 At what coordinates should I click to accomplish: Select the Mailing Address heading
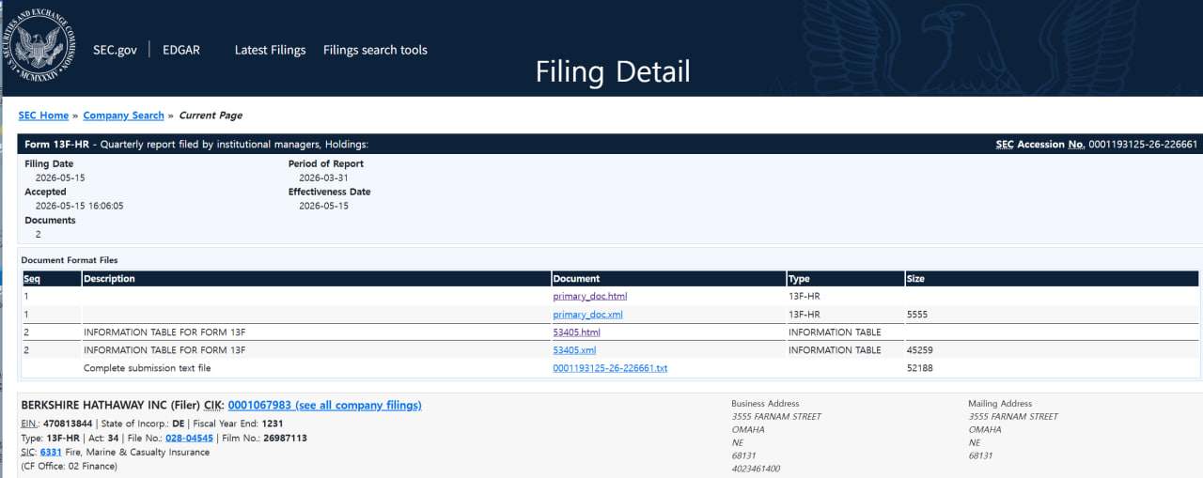1000,404
